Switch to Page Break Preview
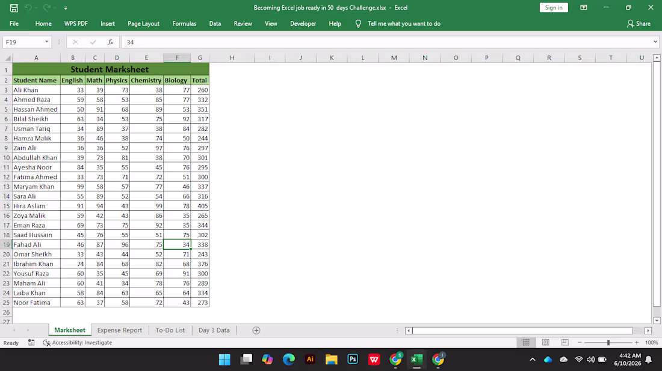This screenshot has width=662, height=371. 565,342
